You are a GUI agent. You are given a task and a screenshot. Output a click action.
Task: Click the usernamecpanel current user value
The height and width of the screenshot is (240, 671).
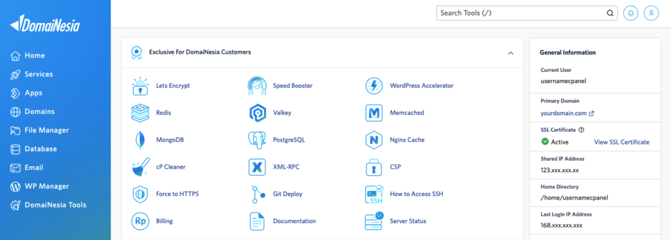point(562,81)
